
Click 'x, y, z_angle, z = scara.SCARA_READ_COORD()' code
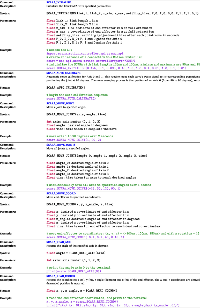82,302
